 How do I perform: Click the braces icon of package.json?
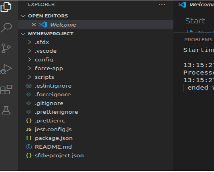click(x=29, y=138)
